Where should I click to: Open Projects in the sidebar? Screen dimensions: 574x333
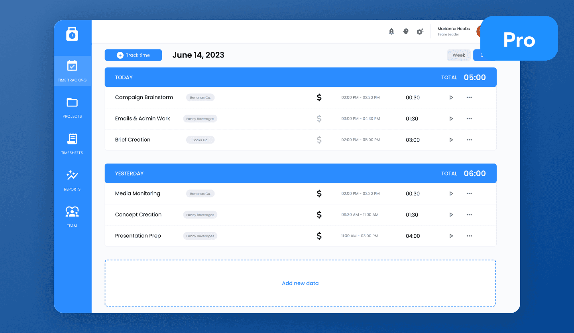[x=72, y=107]
